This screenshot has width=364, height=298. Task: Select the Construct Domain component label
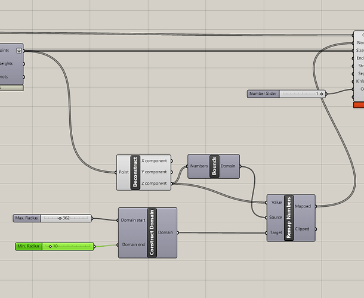[x=152, y=232]
